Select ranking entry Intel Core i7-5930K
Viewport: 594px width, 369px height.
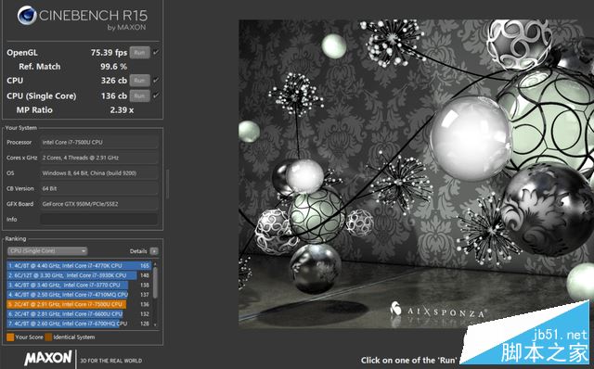pos(79,275)
